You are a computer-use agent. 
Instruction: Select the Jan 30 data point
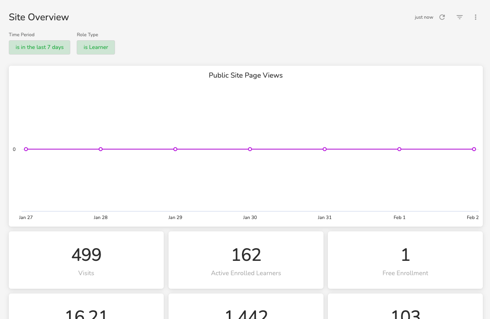(250, 149)
